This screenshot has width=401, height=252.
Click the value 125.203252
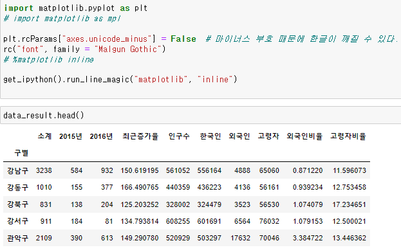tap(140, 204)
